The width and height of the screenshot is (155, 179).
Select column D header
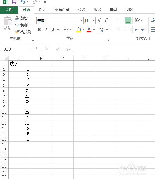click(x=84, y=58)
